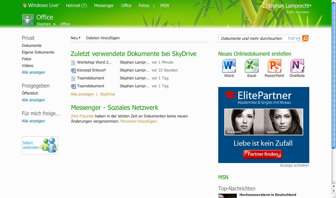This screenshot has width=336, height=198.
Task: Open Videos in the sidebar
Action: coord(28,65)
